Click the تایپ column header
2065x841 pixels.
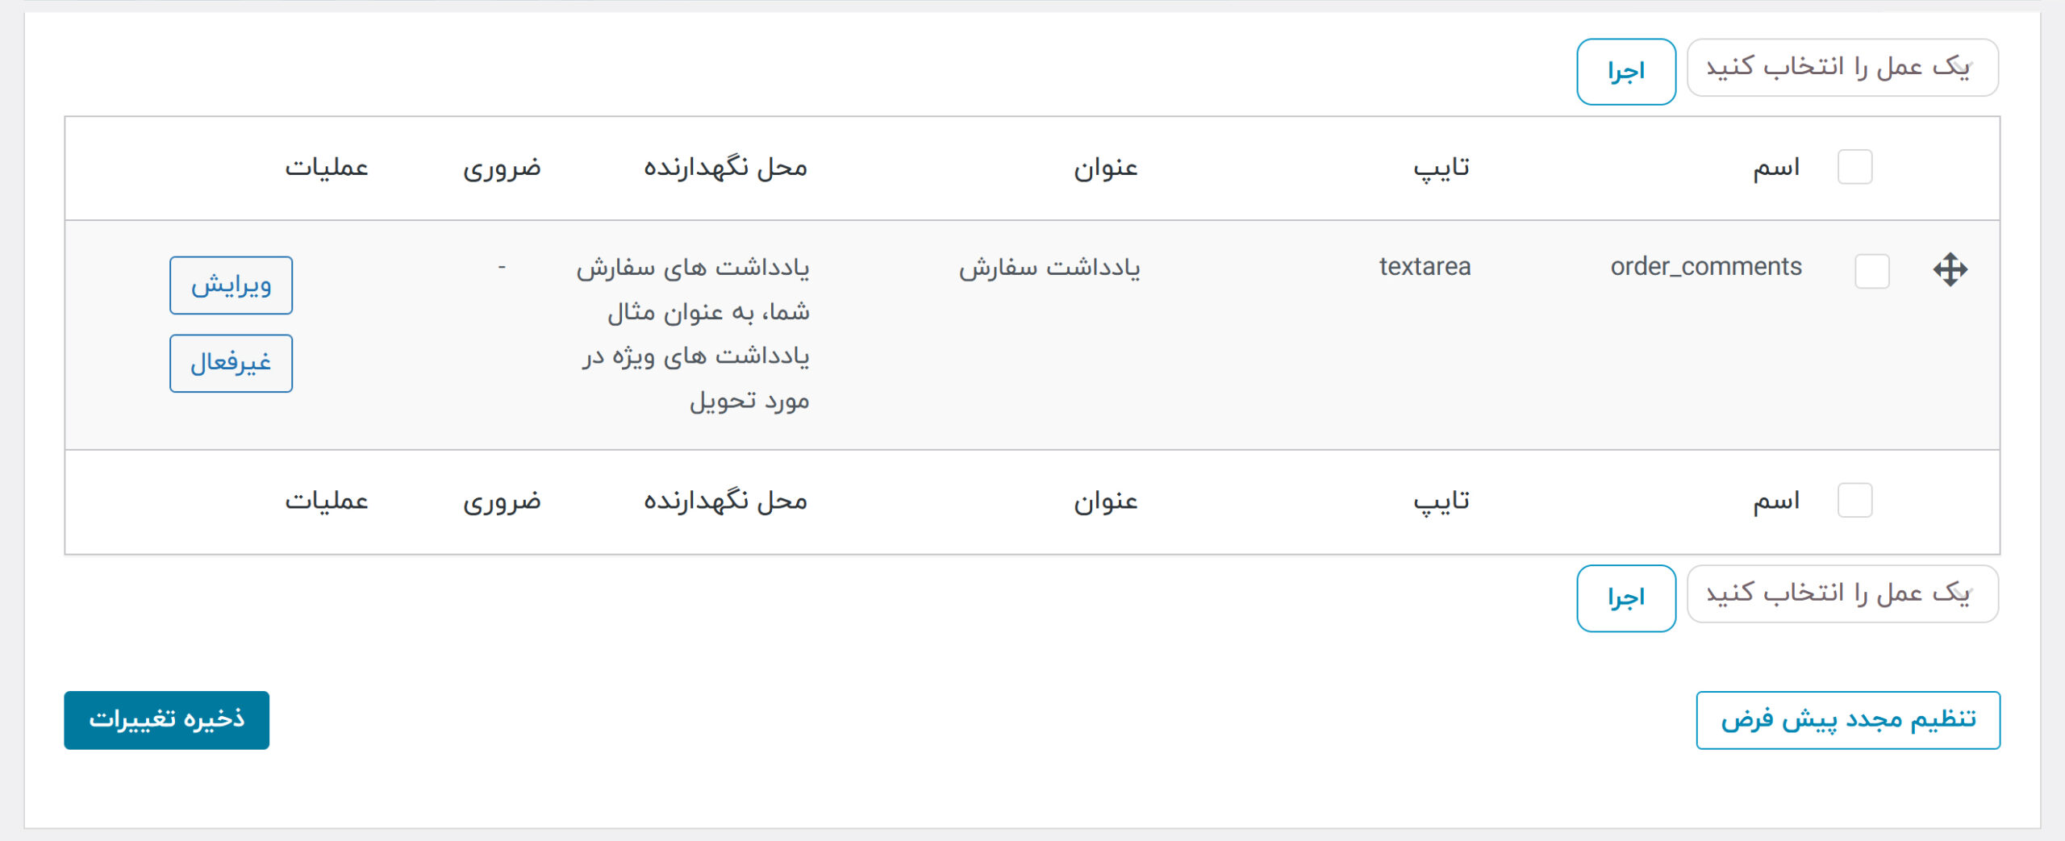coord(1441,168)
